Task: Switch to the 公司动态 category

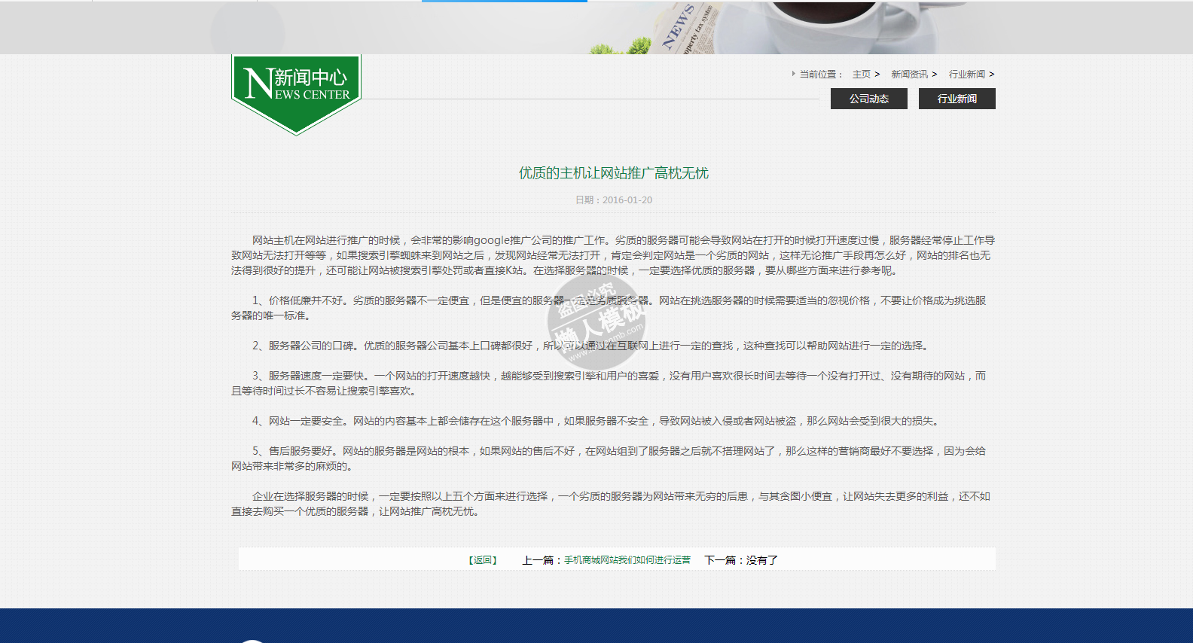Action: (868, 99)
